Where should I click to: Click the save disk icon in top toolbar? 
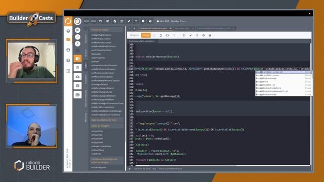[150, 21]
